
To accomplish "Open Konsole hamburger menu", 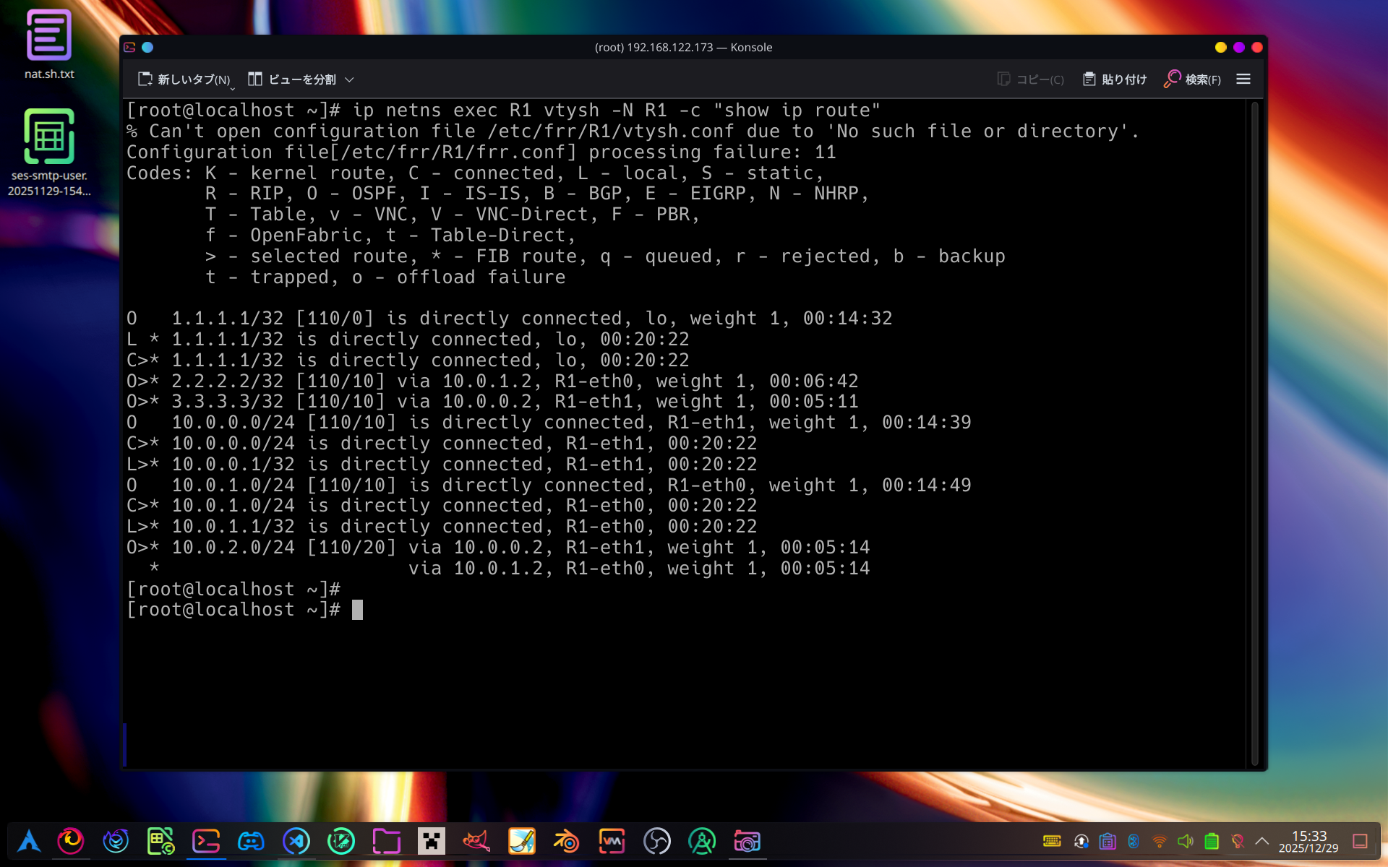I will 1243,79.
